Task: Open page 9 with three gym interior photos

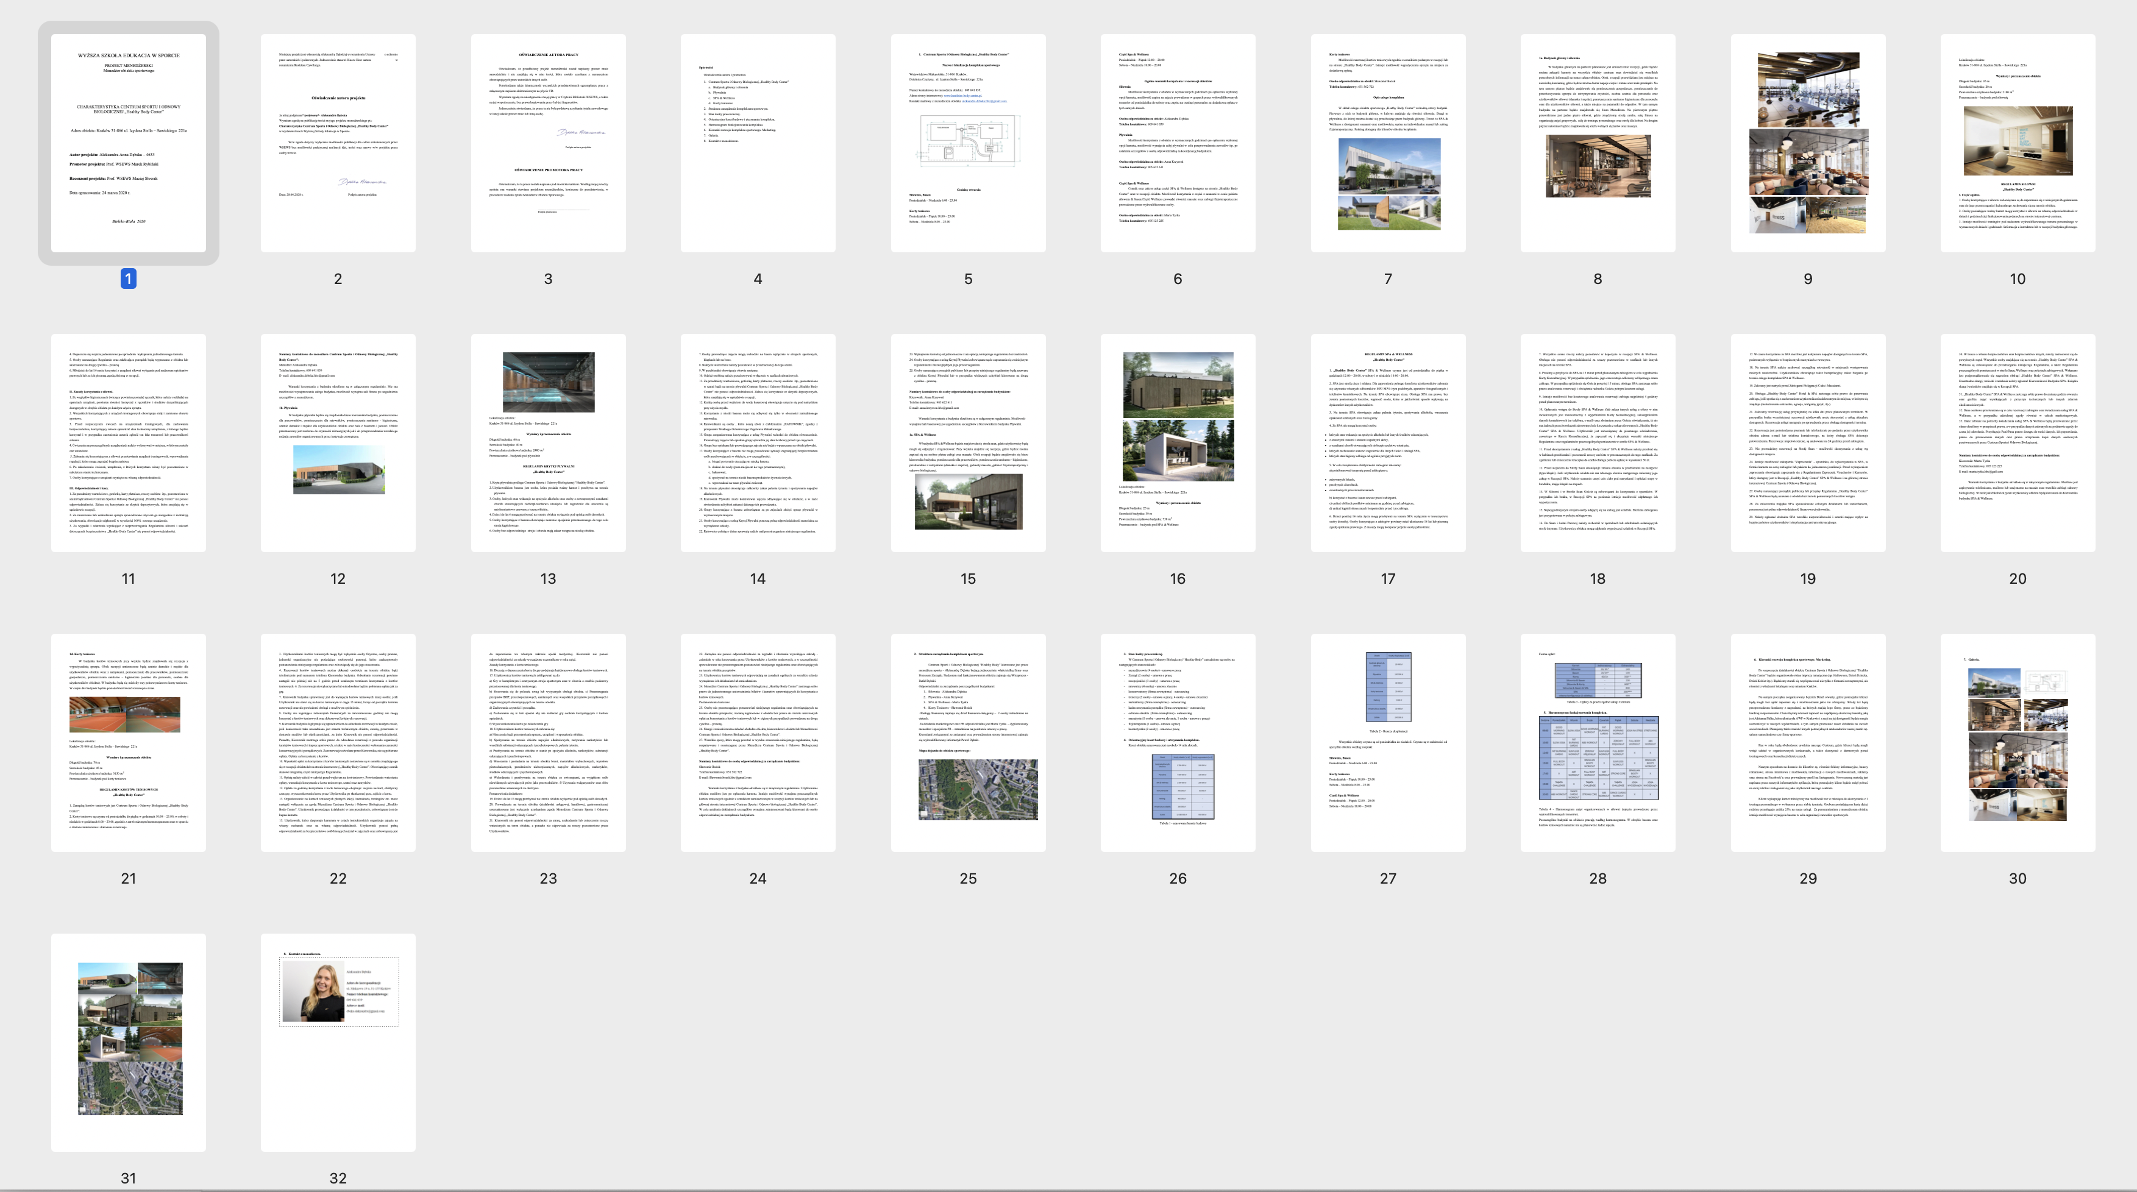Action: click(x=1807, y=143)
